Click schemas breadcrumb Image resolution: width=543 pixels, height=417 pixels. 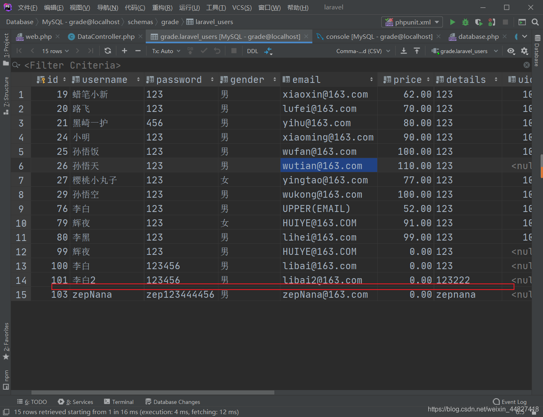coord(140,22)
